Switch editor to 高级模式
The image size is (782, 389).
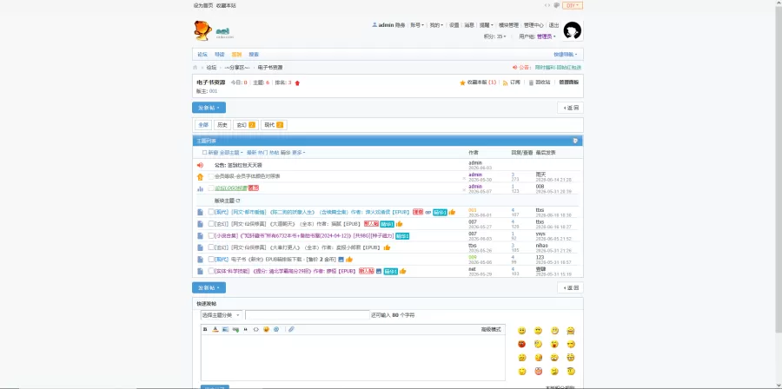point(491,329)
